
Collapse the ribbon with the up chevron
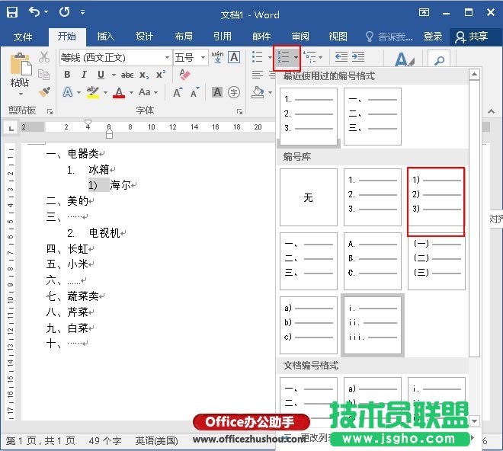pos(491,111)
